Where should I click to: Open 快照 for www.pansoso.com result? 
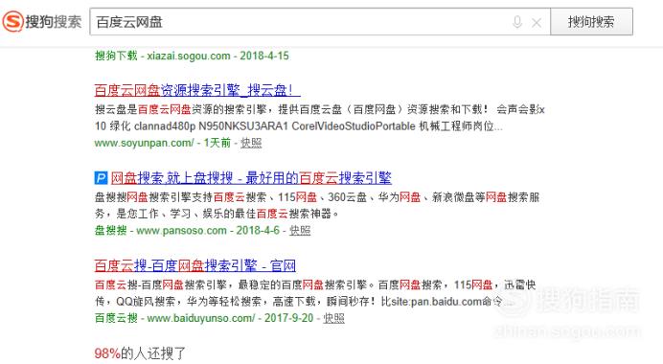pyautogui.click(x=300, y=231)
